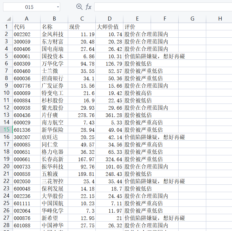This screenshot has width=232, height=231.
Task: Click value cell 21 for 新希望
Action: point(110,218)
